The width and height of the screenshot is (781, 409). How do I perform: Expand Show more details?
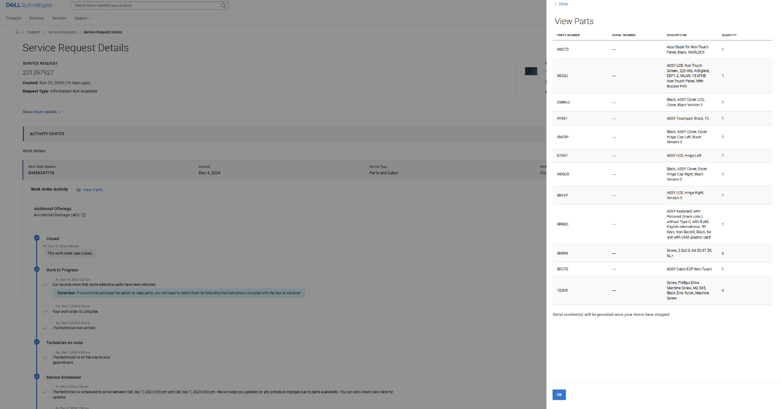coord(42,112)
